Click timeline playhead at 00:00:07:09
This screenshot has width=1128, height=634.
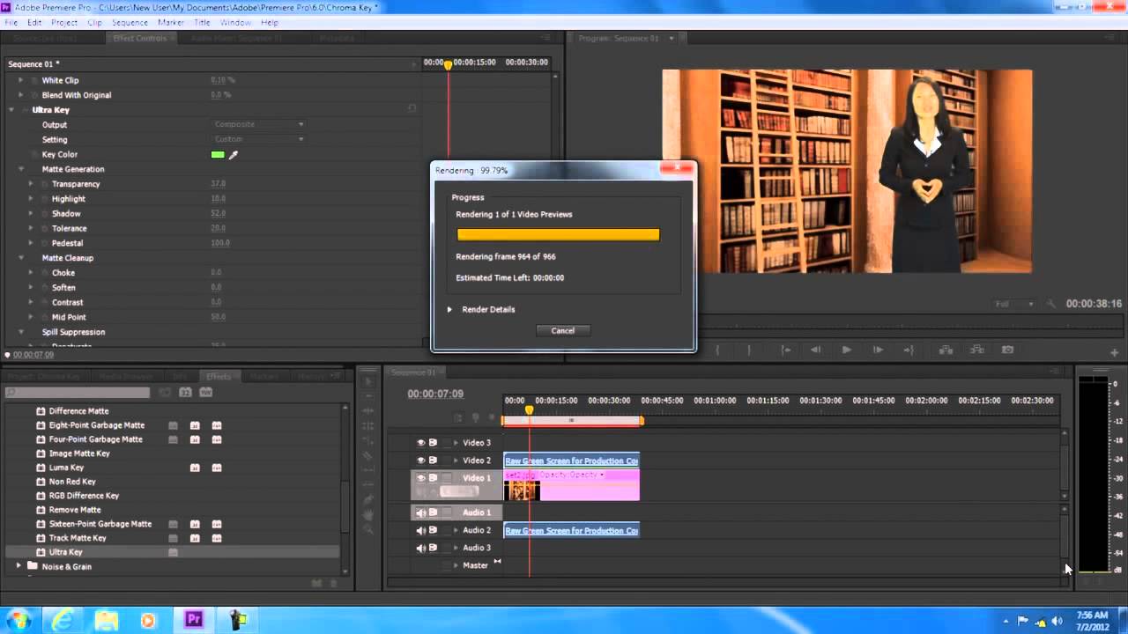tap(529, 410)
